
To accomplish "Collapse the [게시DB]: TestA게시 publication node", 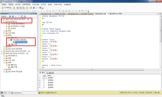I will [9, 40].
